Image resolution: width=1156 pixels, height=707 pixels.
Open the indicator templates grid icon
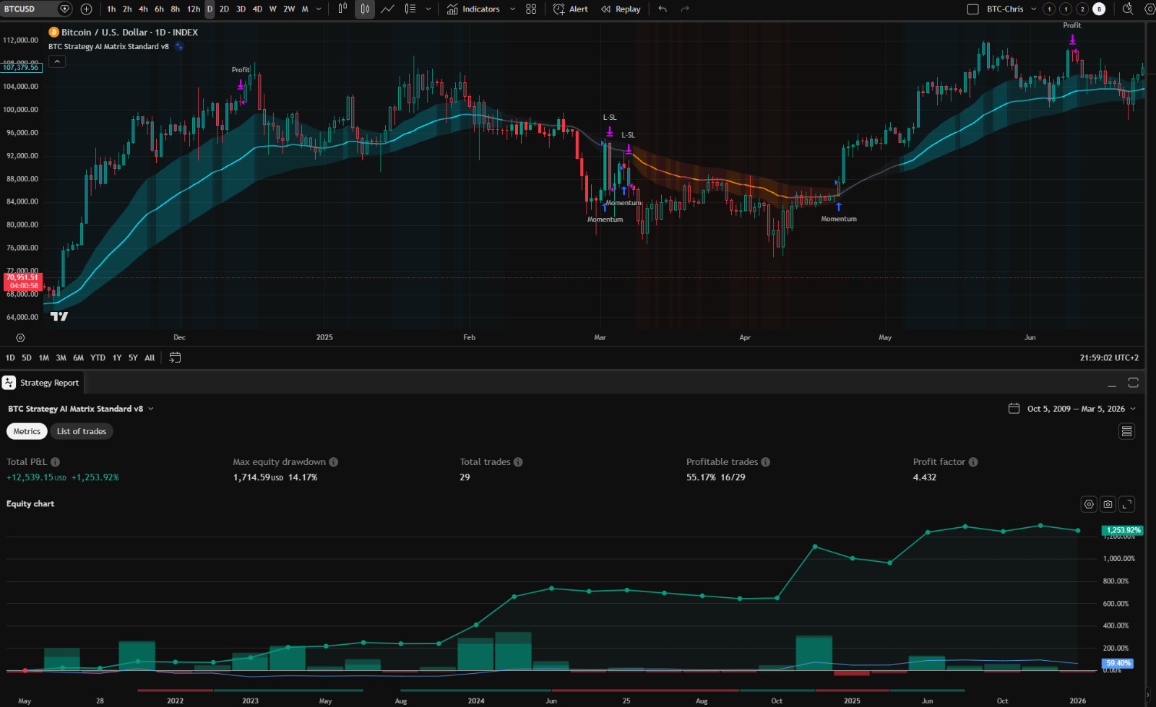point(531,9)
